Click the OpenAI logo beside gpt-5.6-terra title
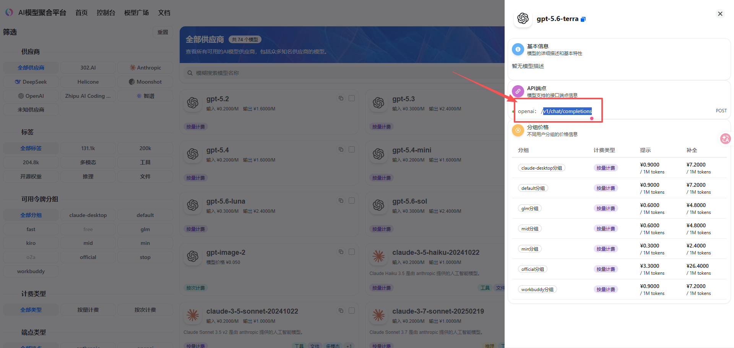The image size is (734, 348). tap(523, 18)
